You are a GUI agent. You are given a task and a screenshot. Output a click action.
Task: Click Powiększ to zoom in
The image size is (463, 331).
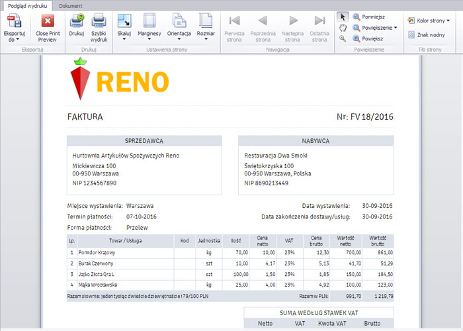pos(368,38)
